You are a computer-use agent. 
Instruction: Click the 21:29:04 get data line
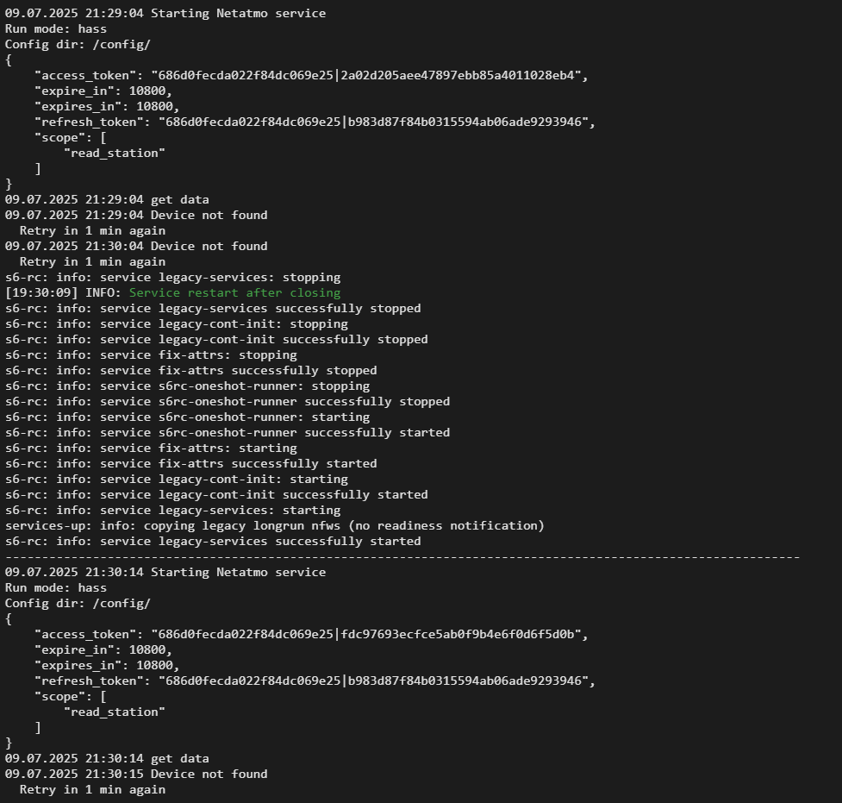click(107, 199)
